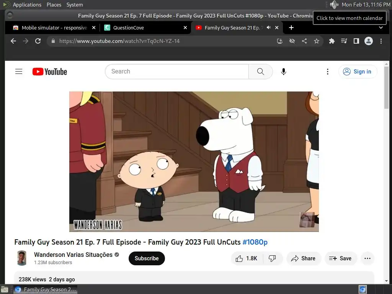Click the install app icon in address bar

(280, 41)
